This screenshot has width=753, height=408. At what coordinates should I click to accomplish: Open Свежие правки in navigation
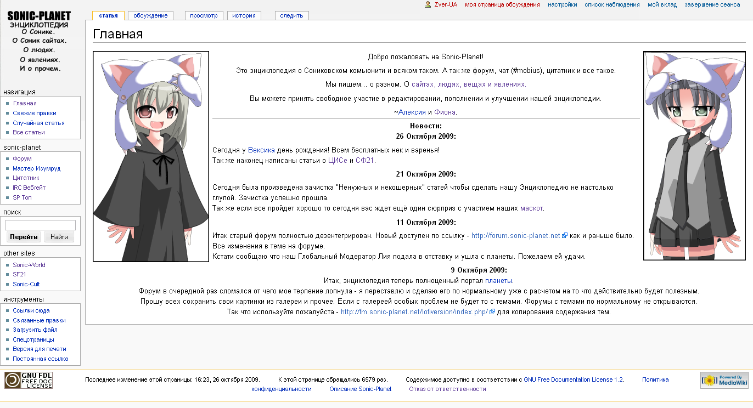35,113
